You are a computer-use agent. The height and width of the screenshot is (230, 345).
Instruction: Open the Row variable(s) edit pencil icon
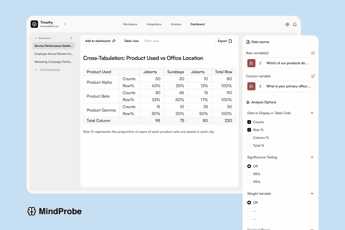pyautogui.click(x=313, y=53)
